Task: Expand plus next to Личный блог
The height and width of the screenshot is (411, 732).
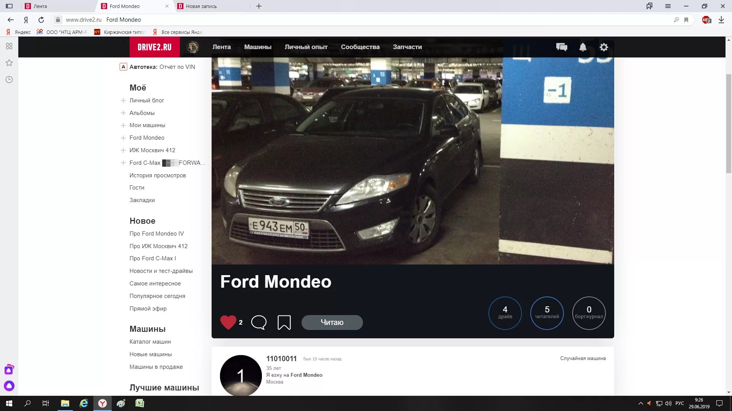Action: click(x=123, y=100)
